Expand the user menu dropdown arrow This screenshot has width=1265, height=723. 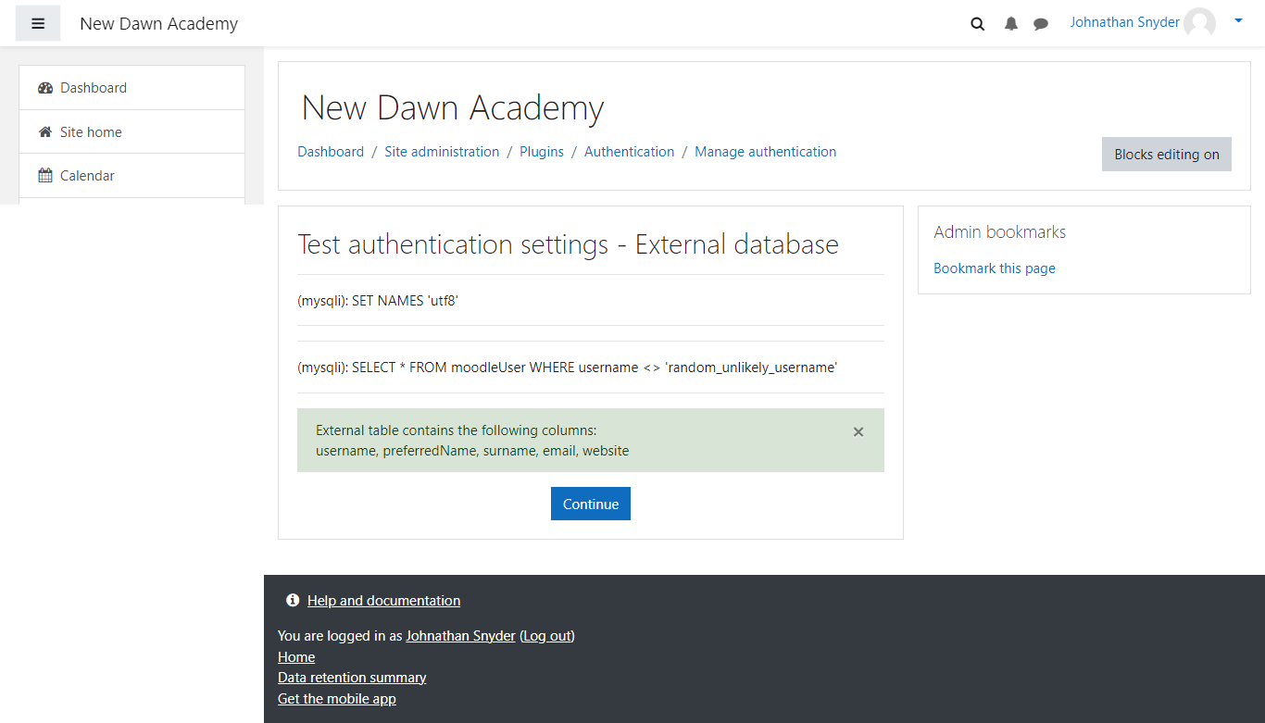[x=1238, y=20]
